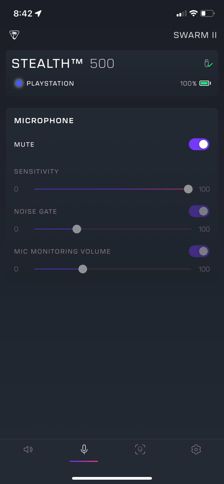Disable the Mic Monitoring Volume switch
The width and height of the screenshot is (224, 484).
(x=199, y=251)
